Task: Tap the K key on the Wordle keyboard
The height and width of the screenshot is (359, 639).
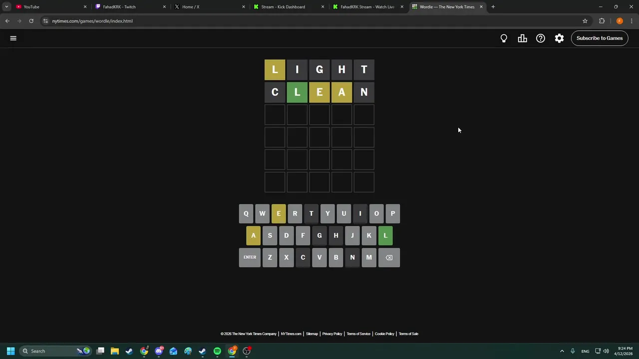Action: click(x=369, y=235)
